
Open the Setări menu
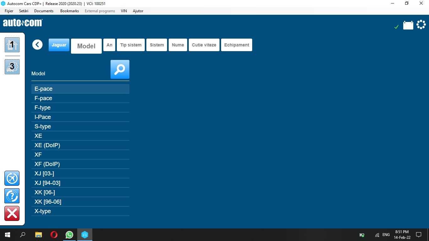24,11
